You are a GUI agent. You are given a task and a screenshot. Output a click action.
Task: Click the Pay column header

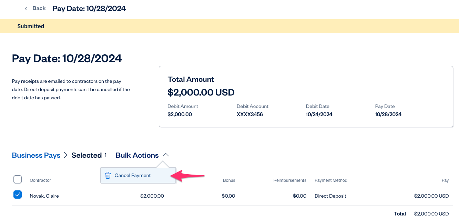[x=445, y=180]
